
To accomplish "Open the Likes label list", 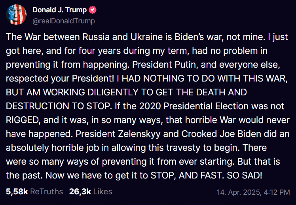I will (x=103, y=192).
